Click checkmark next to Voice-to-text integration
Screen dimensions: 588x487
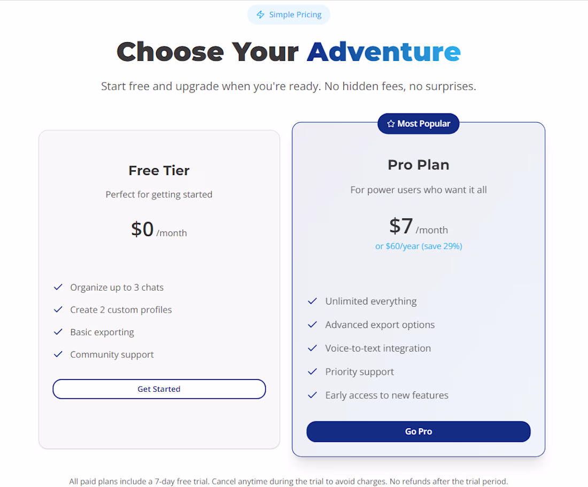click(x=313, y=348)
